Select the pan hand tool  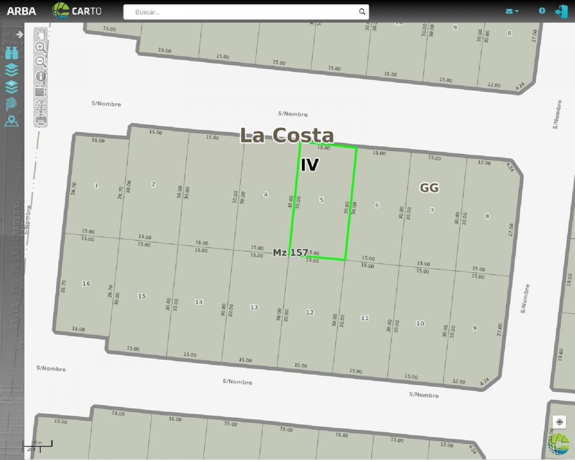[41, 34]
